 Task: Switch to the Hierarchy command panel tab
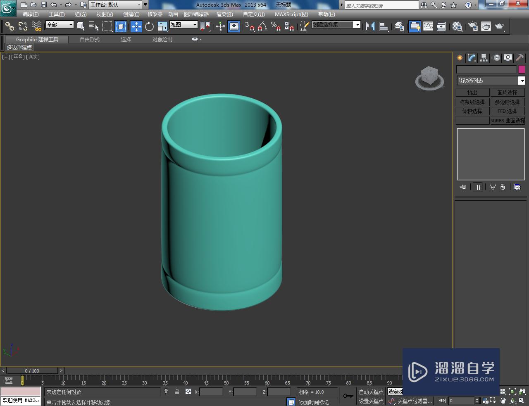pos(484,58)
